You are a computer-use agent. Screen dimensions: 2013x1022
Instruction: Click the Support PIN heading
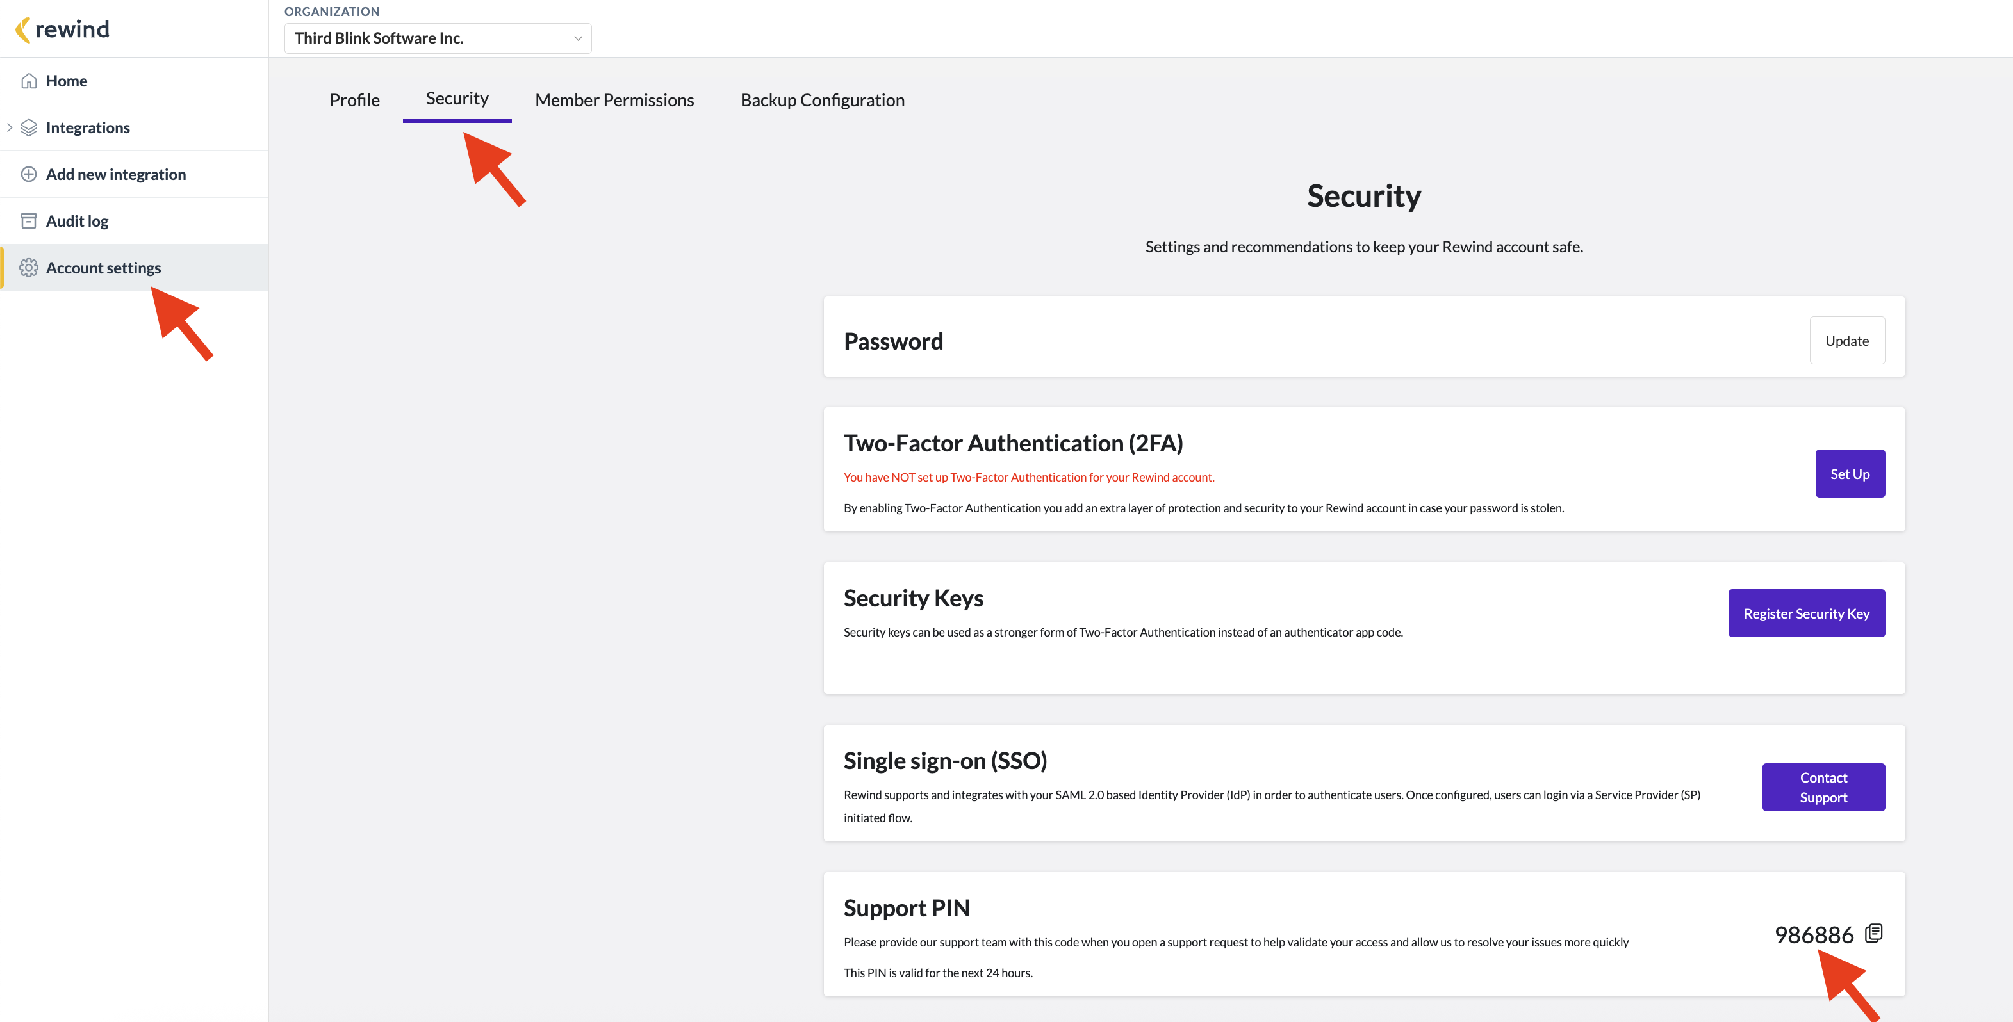[907, 908]
